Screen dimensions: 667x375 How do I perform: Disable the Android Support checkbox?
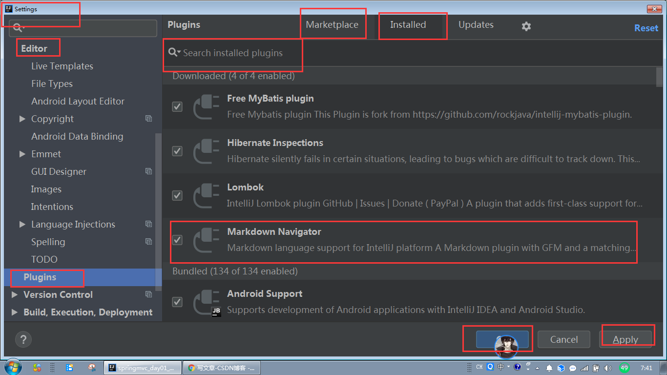pos(177,302)
